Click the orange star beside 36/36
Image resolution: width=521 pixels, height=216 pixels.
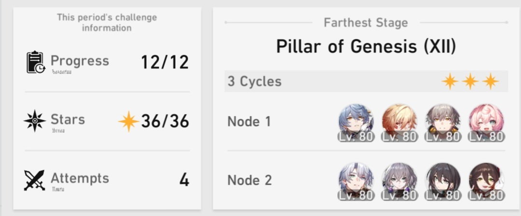click(129, 121)
